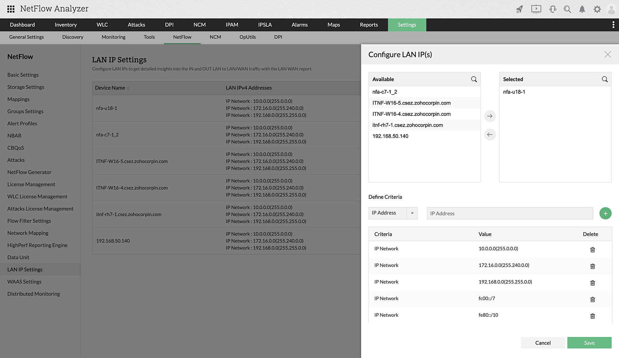Switch to the Monitoring settings tab

[113, 37]
